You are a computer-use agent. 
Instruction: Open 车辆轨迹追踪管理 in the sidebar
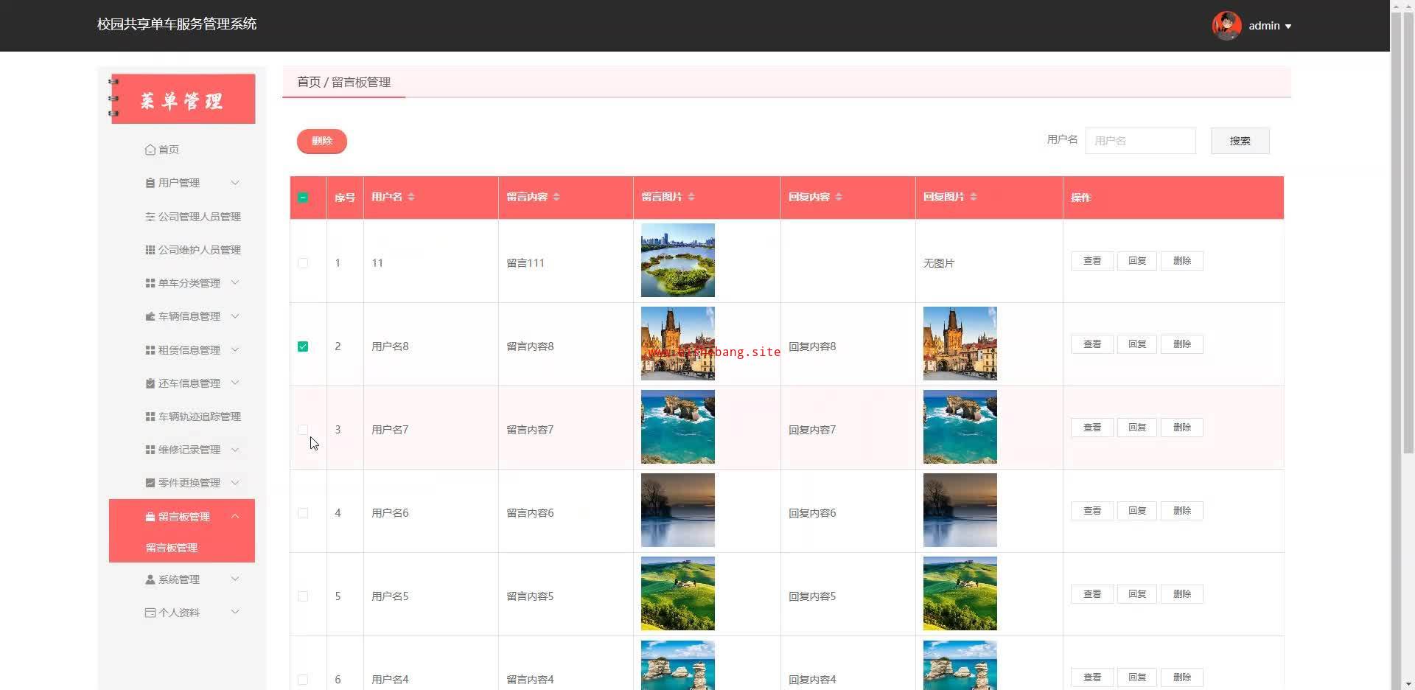199,417
